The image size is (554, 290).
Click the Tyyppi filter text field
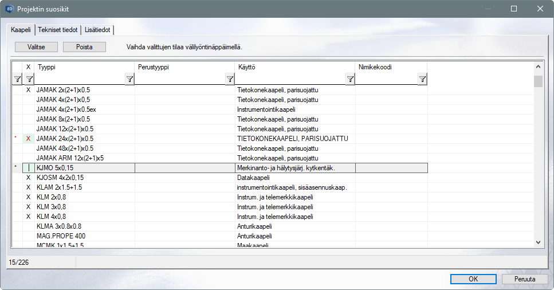(x=79, y=80)
